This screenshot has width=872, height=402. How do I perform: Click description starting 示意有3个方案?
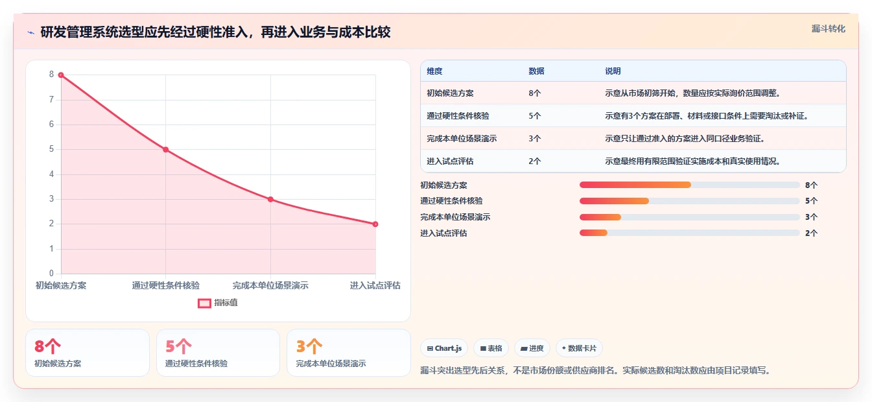(706, 116)
